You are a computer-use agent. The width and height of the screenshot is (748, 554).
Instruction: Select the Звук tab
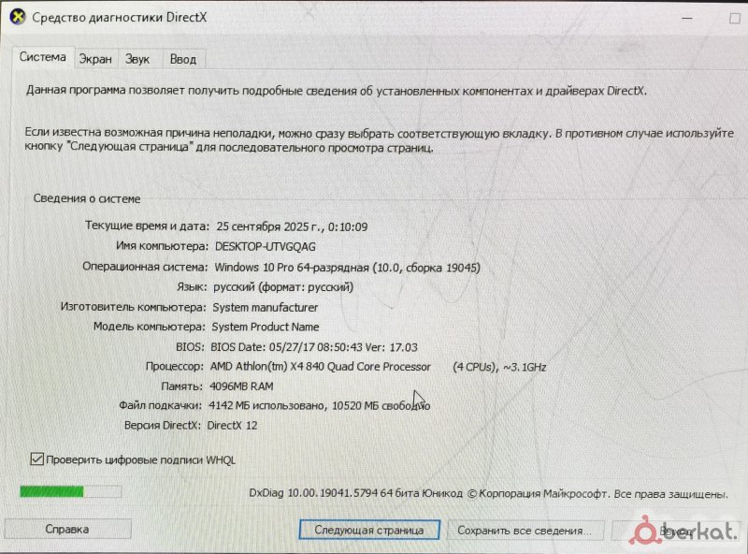[x=137, y=59]
